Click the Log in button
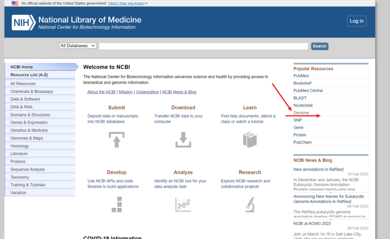This screenshot has height=239, width=390. [x=356, y=21]
